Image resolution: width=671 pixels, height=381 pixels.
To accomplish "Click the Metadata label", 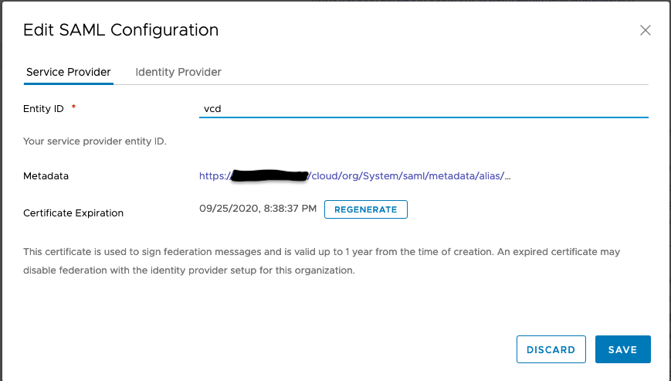I will point(46,176).
